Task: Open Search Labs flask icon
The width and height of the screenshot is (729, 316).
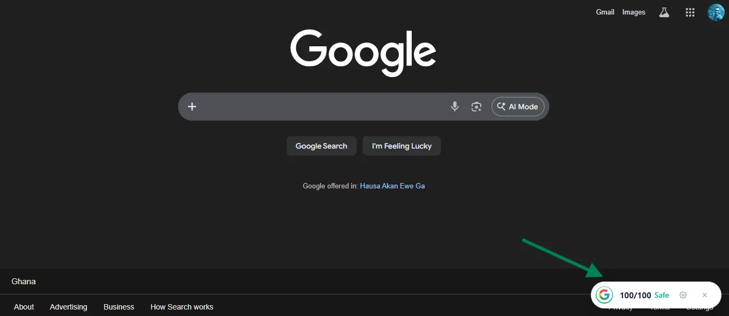Action: pyautogui.click(x=664, y=12)
